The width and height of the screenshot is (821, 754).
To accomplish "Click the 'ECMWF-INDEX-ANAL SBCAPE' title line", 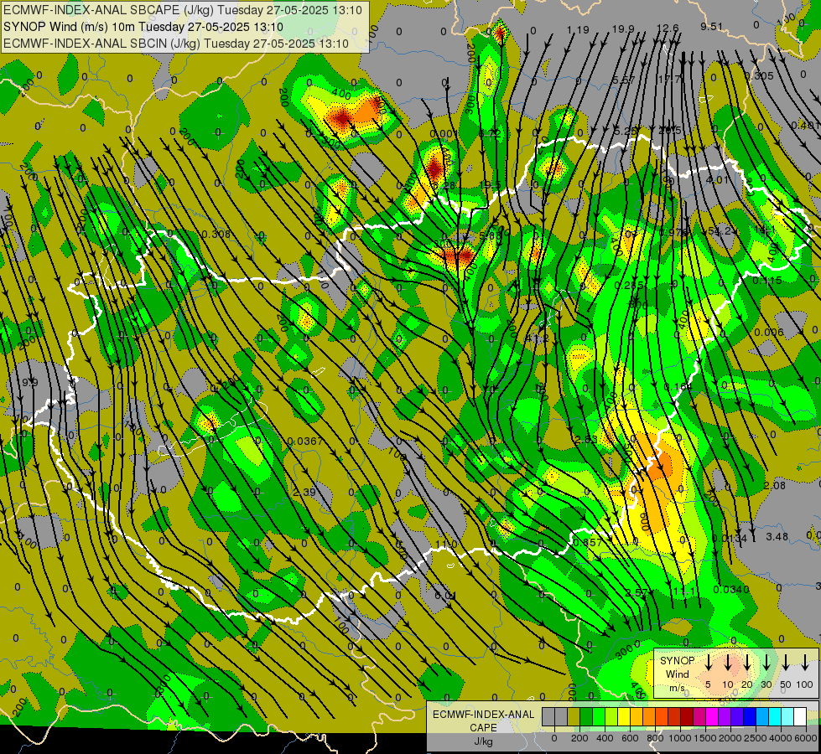I will tap(183, 10).
